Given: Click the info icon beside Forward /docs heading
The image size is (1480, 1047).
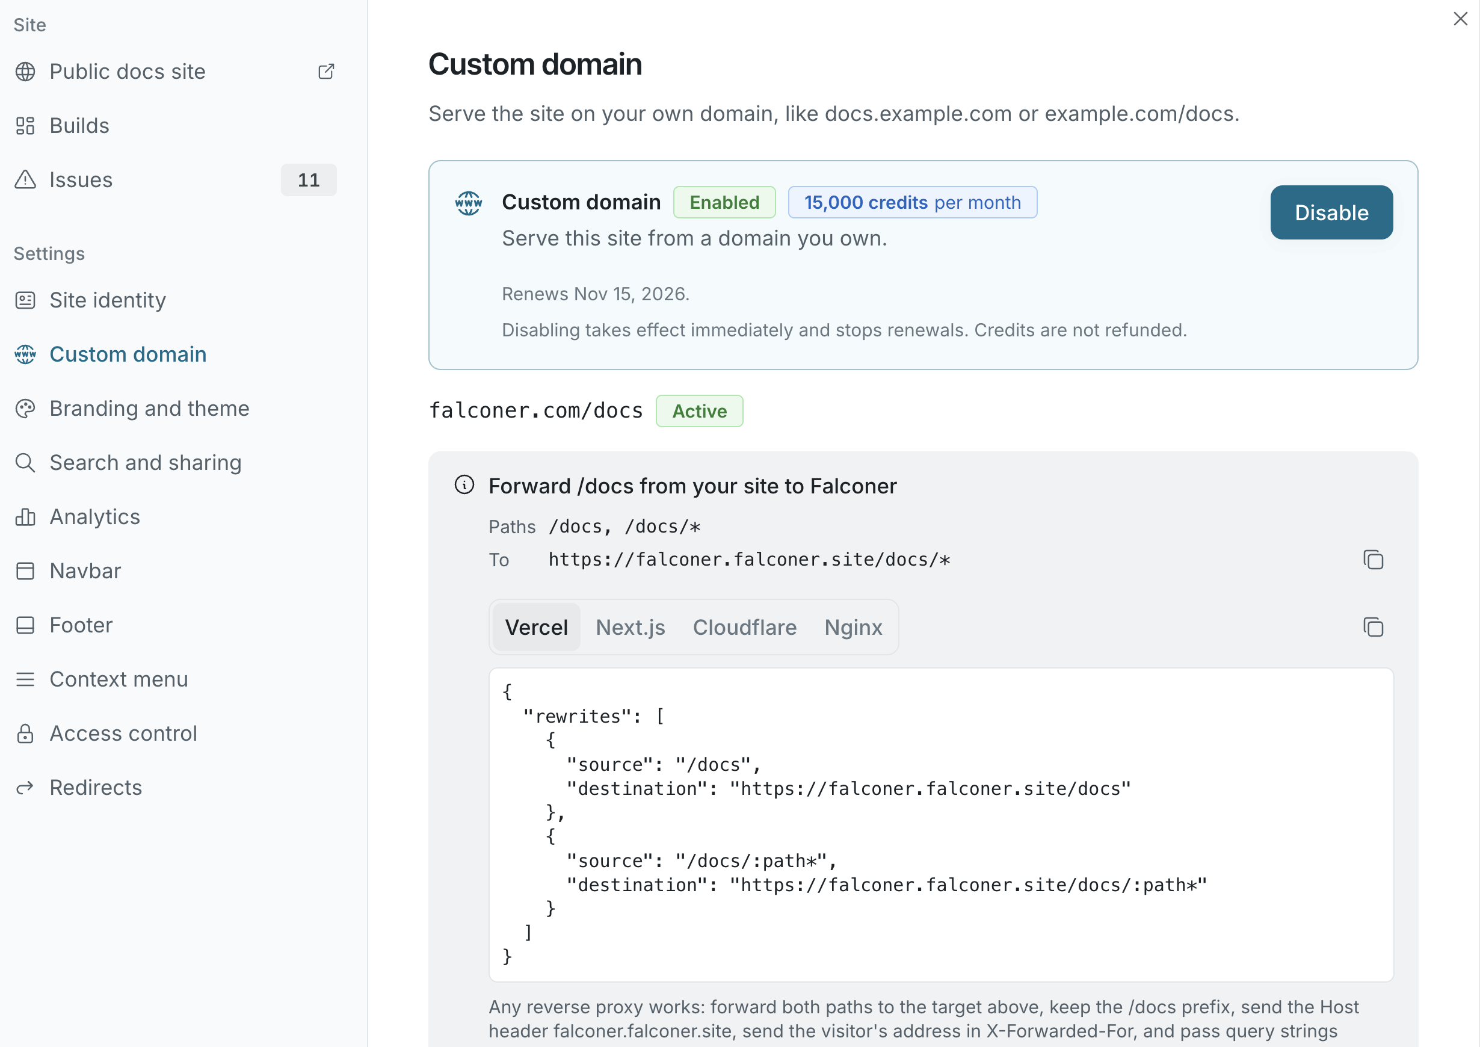Looking at the screenshot, I should click(464, 485).
